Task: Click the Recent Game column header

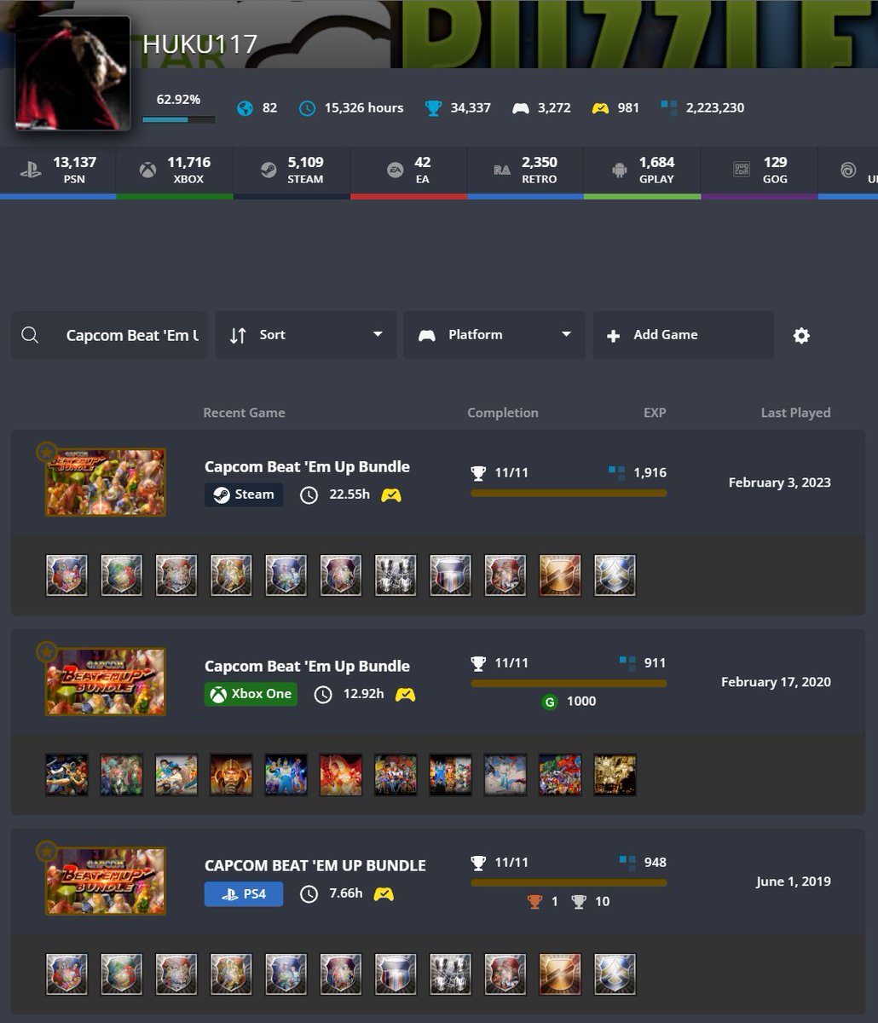Action: click(244, 413)
